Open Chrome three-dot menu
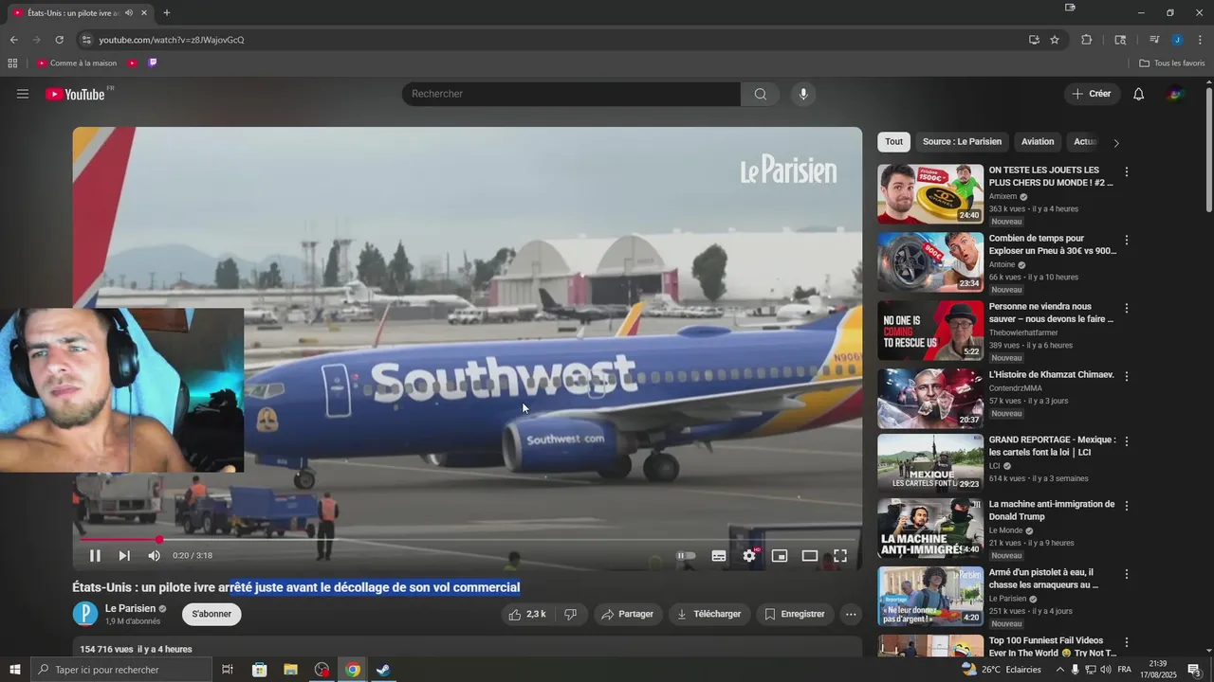The height and width of the screenshot is (682, 1214). click(1200, 40)
